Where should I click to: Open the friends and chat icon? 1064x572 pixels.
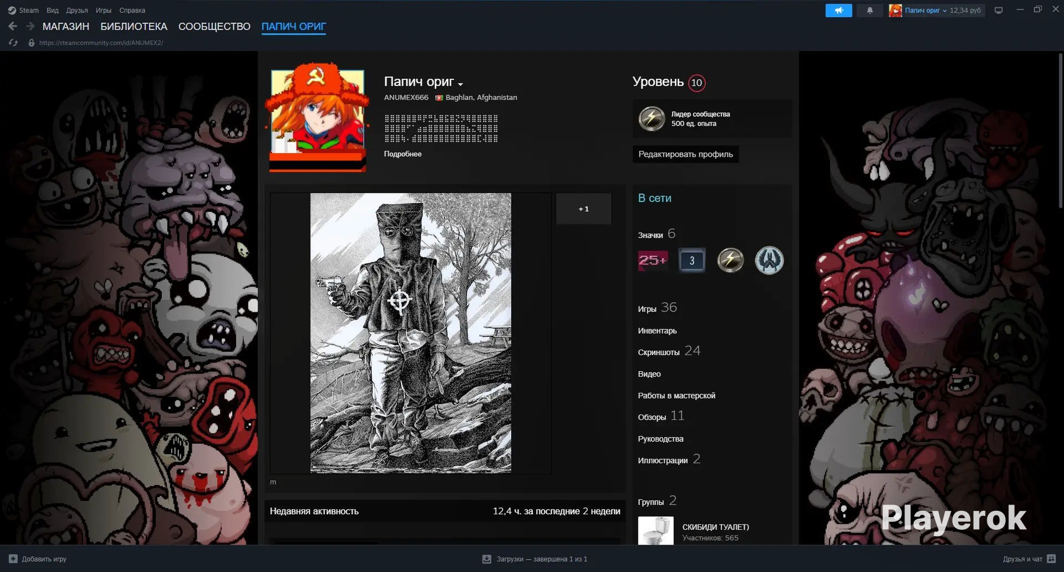pos(1051,559)
